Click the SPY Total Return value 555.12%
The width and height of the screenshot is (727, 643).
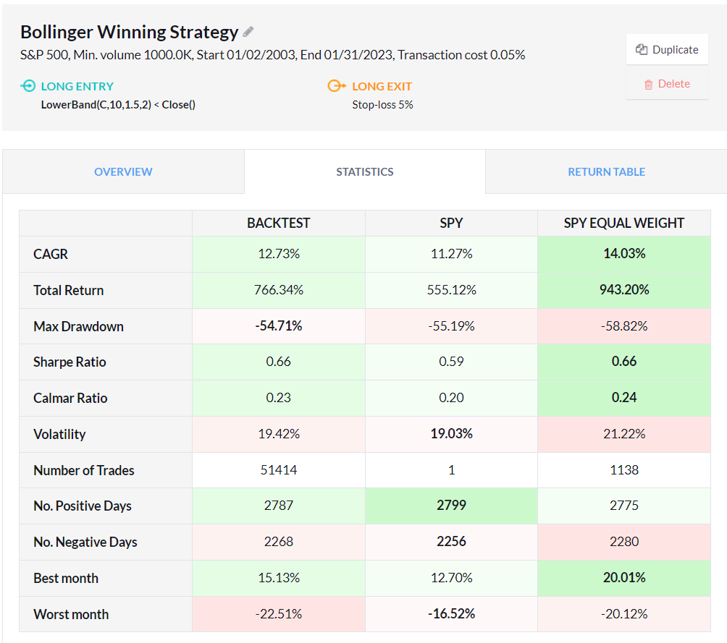tap(451, 290)
